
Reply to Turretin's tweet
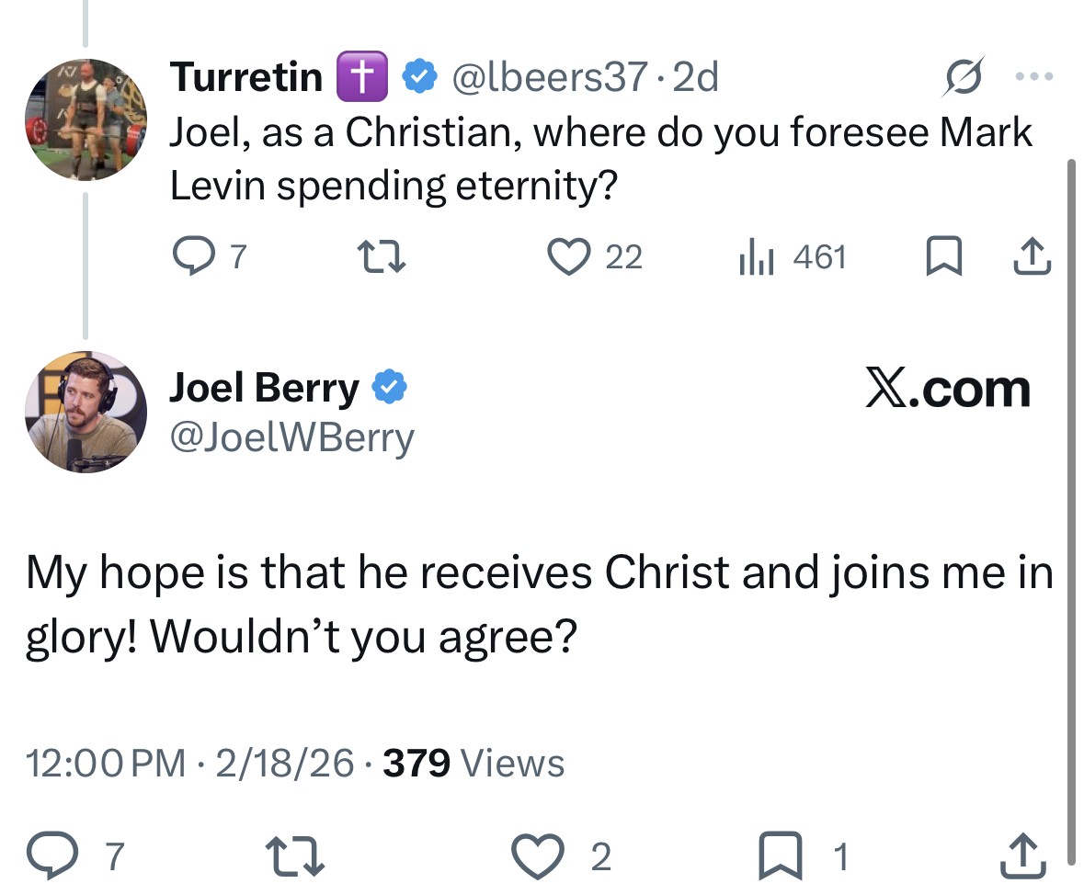pos(193,256)
